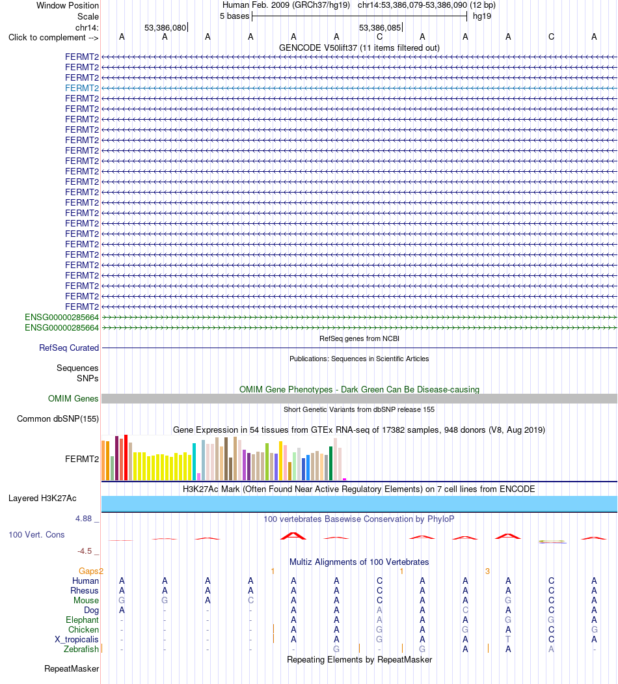Click the Rhesus alignment row label

pos(85,591)
